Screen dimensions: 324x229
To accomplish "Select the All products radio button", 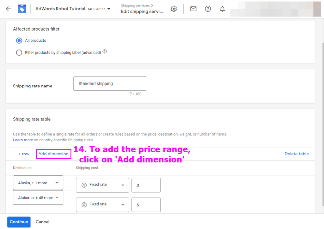I will tap(19, 41).
